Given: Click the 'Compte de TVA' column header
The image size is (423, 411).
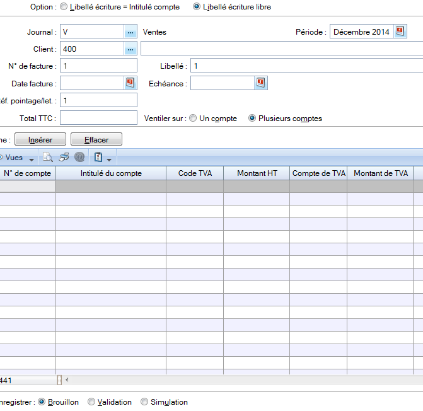Looking at the screenshot, I should click(318, 173).
